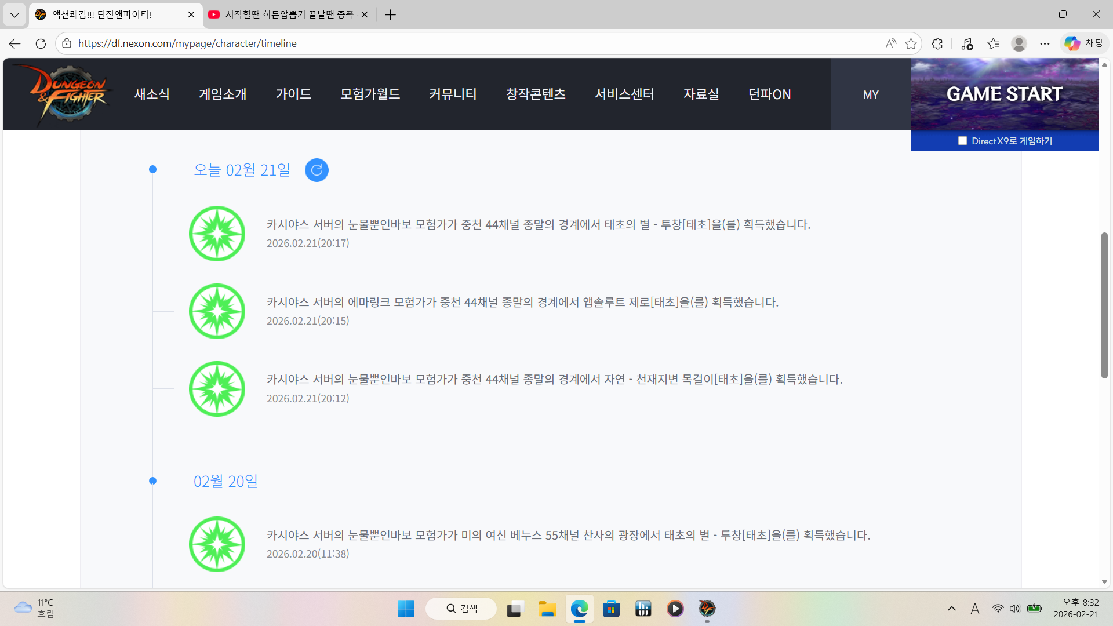The height and width of the screenshot is (626, 1113).
Task: Click the address bar URL field
Action: pos(464,43)
